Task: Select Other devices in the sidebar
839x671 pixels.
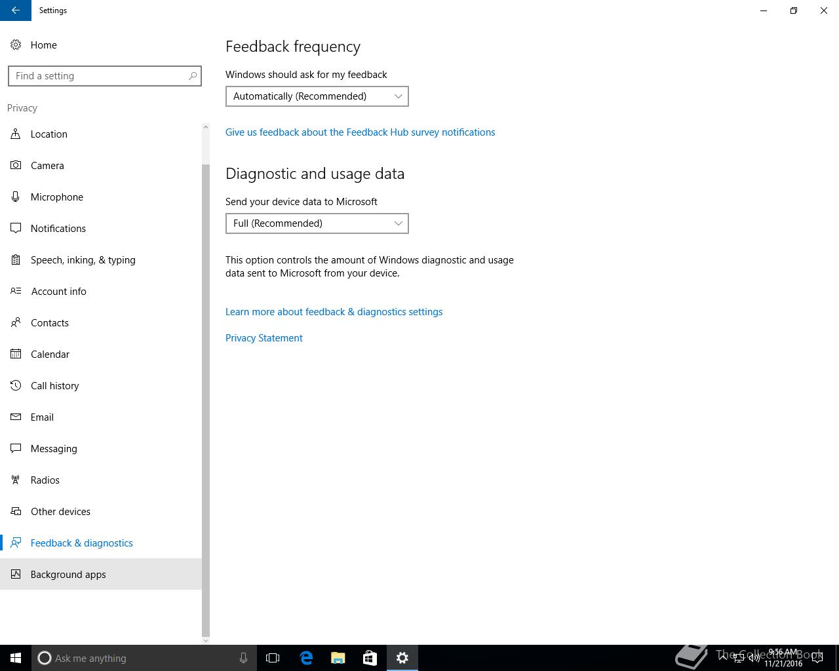Action: [x=101, y=511]
